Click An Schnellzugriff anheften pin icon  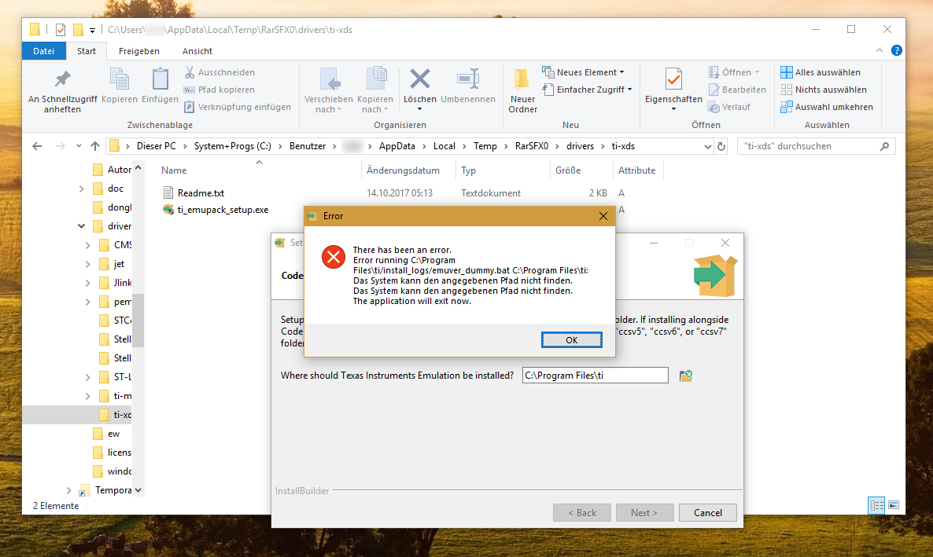tap(62, 79)
